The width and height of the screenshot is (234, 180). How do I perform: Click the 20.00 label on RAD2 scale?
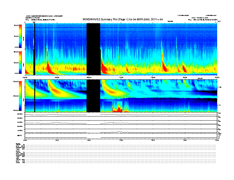click(16, 36)
